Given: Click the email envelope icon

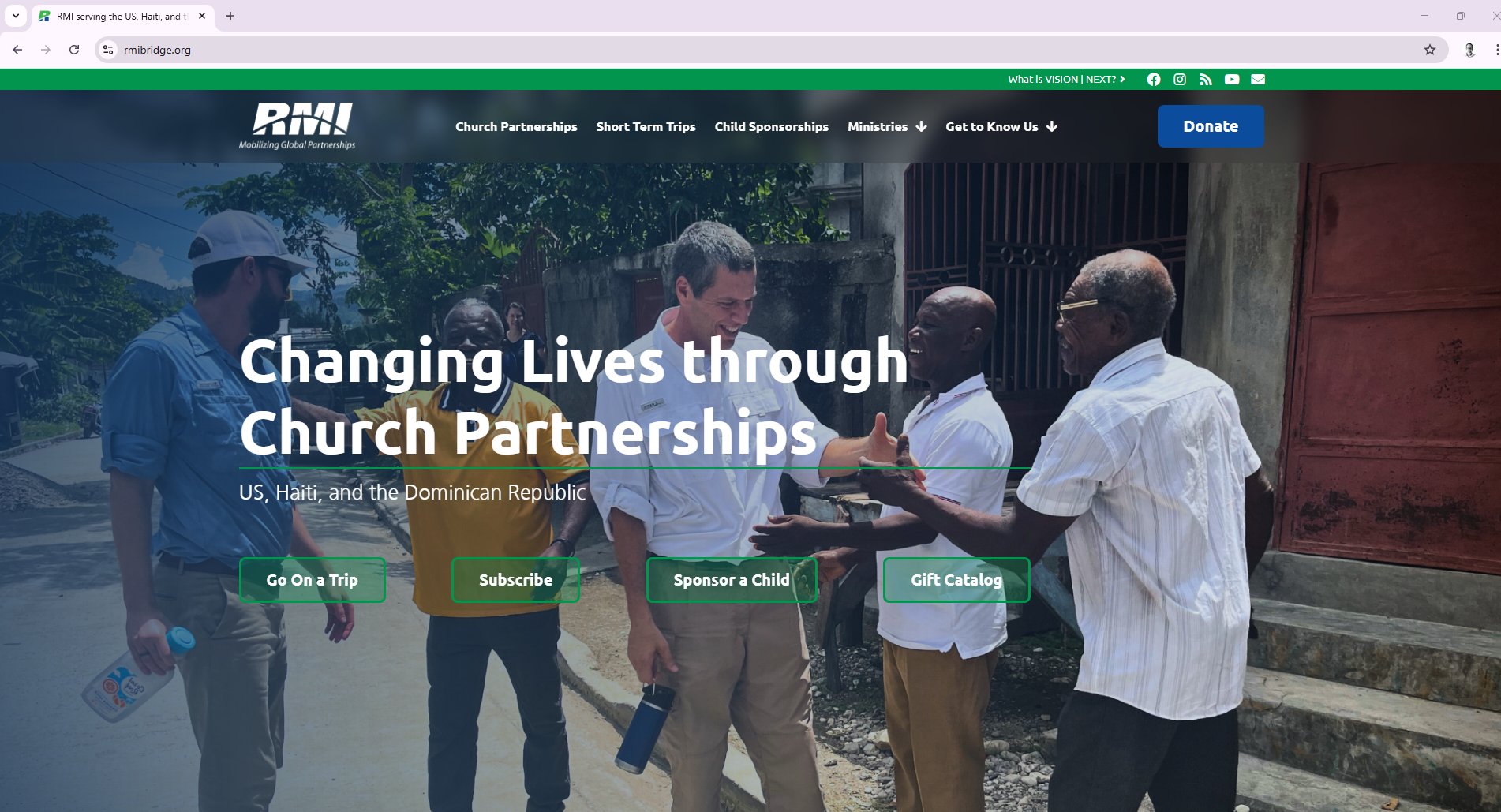Looking at the screenshot, I should [x=1258, y=79].
